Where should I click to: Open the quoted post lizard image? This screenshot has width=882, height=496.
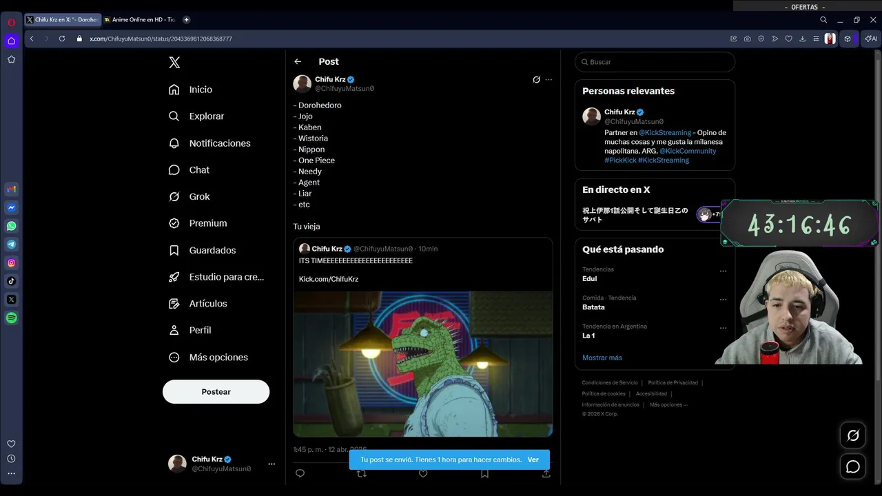pos(423,364)
